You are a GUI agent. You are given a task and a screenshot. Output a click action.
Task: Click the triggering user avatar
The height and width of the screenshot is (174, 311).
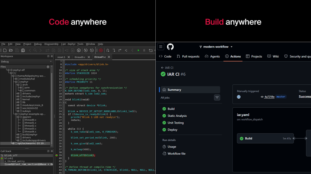(x=239, y=97)
